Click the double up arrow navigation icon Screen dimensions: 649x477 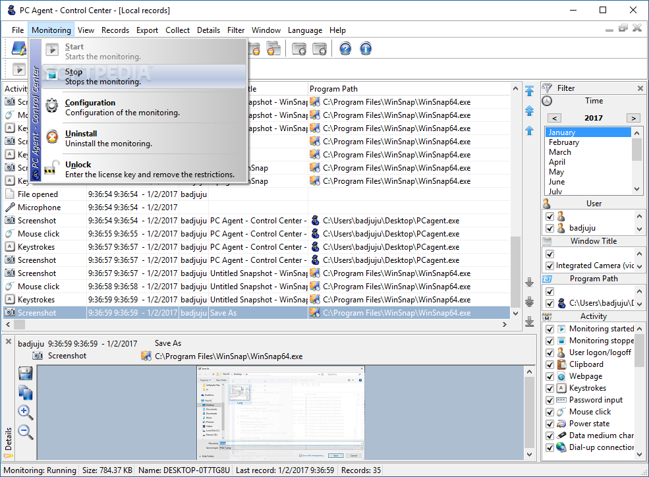click(529, 111)
